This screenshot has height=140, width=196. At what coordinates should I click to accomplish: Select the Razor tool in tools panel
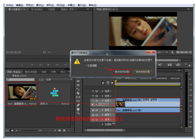coord(78,93)
